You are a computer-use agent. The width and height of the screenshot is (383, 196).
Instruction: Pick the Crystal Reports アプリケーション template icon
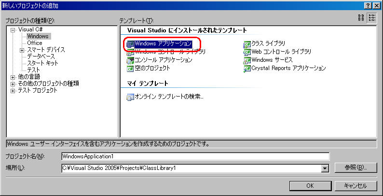[x=247, y=69]
